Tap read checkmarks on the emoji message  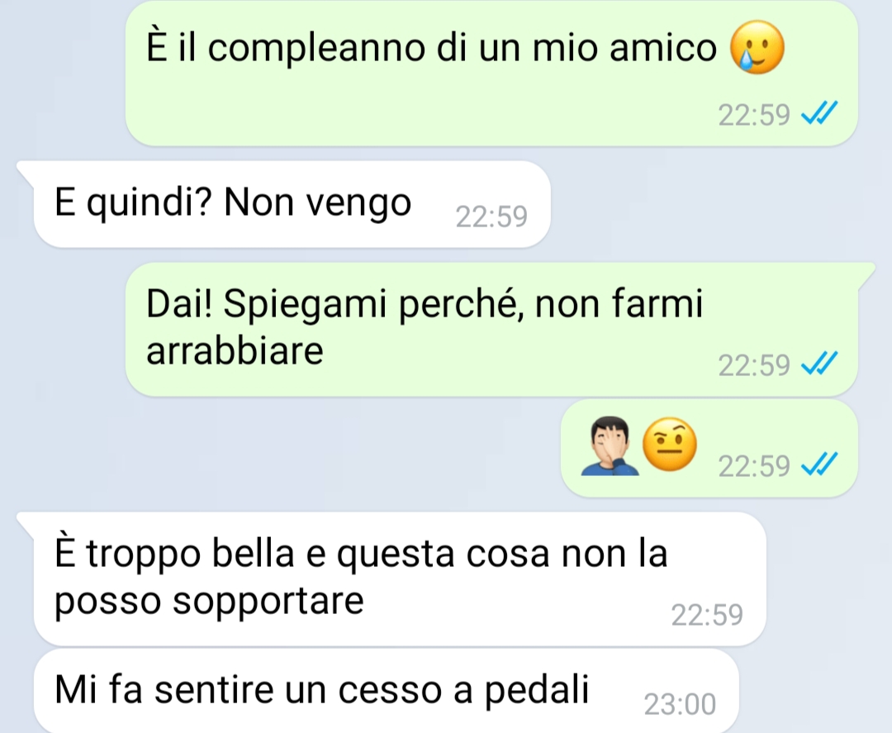pyautogui.click(x=819, y=464)
